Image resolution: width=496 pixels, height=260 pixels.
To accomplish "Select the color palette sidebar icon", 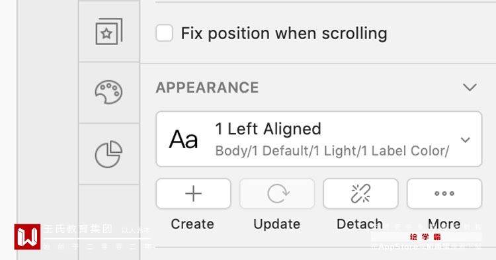I will pos(108,92).
